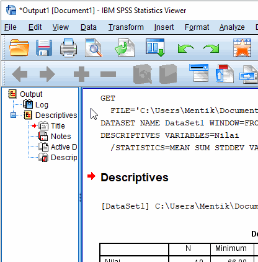258x262 pixels.
Task: Open the File menu
Action: pyautogui.click(x=11, y=27)
